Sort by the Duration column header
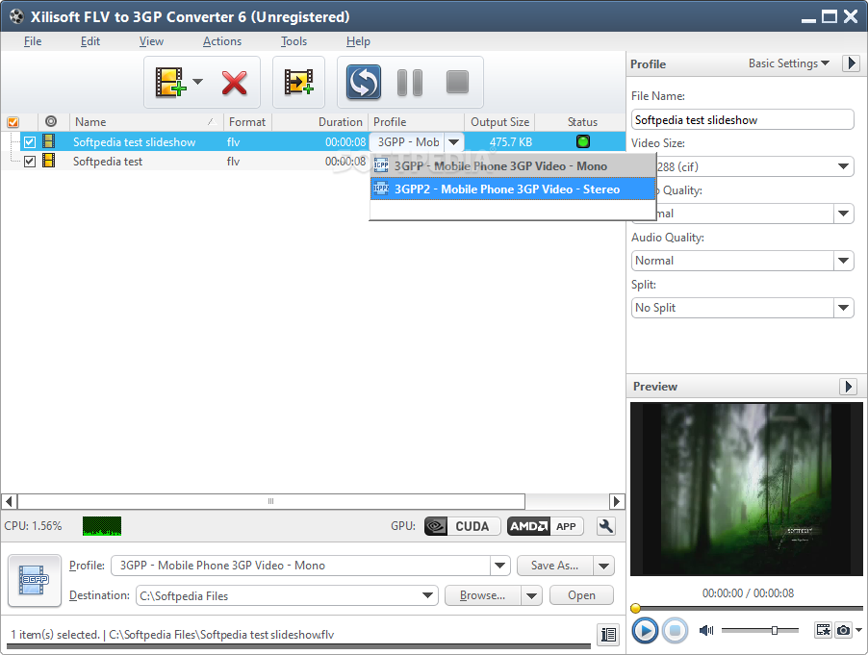Screen dimensions: 868x655 point(319,122)
